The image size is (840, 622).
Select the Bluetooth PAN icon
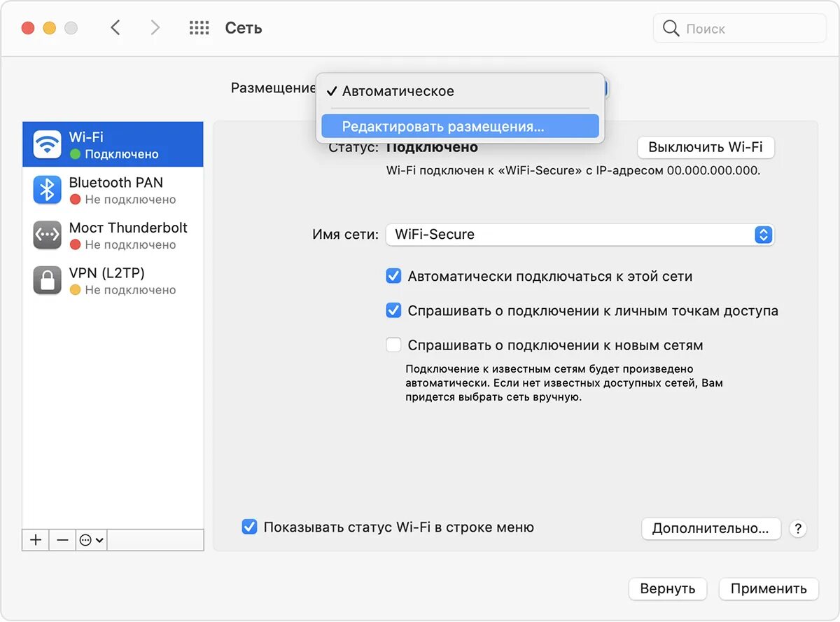click(x=48, y=190)
